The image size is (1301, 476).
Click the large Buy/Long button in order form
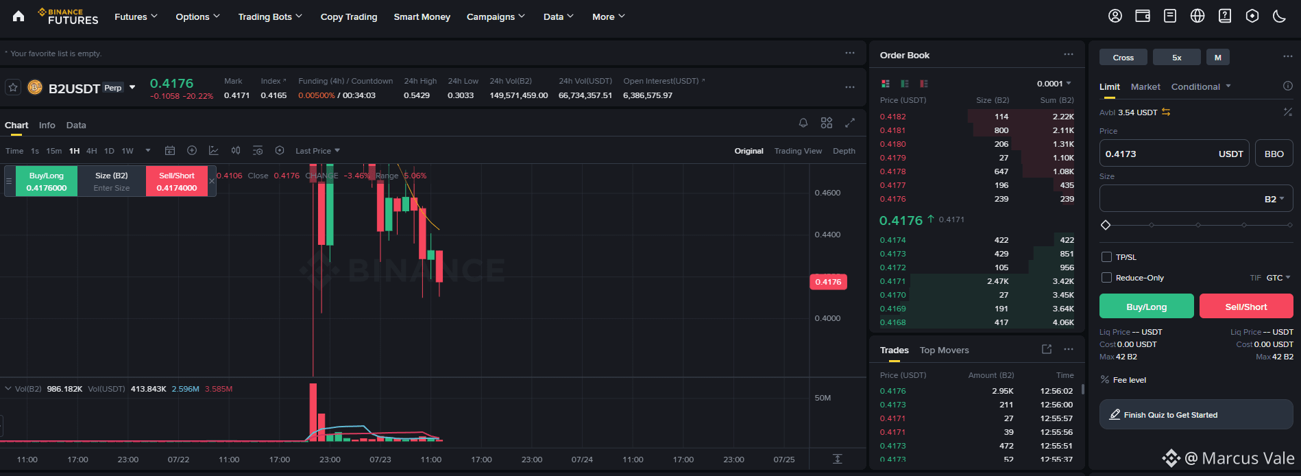pos(1147,307)
